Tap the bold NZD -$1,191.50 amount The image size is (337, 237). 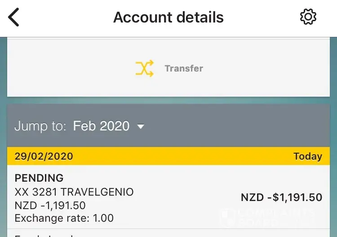click(281, 198)
